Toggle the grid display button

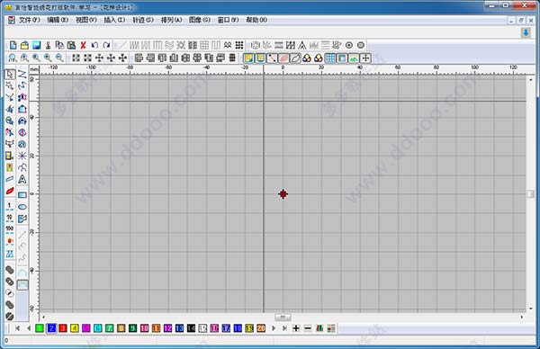coord(330,58)
